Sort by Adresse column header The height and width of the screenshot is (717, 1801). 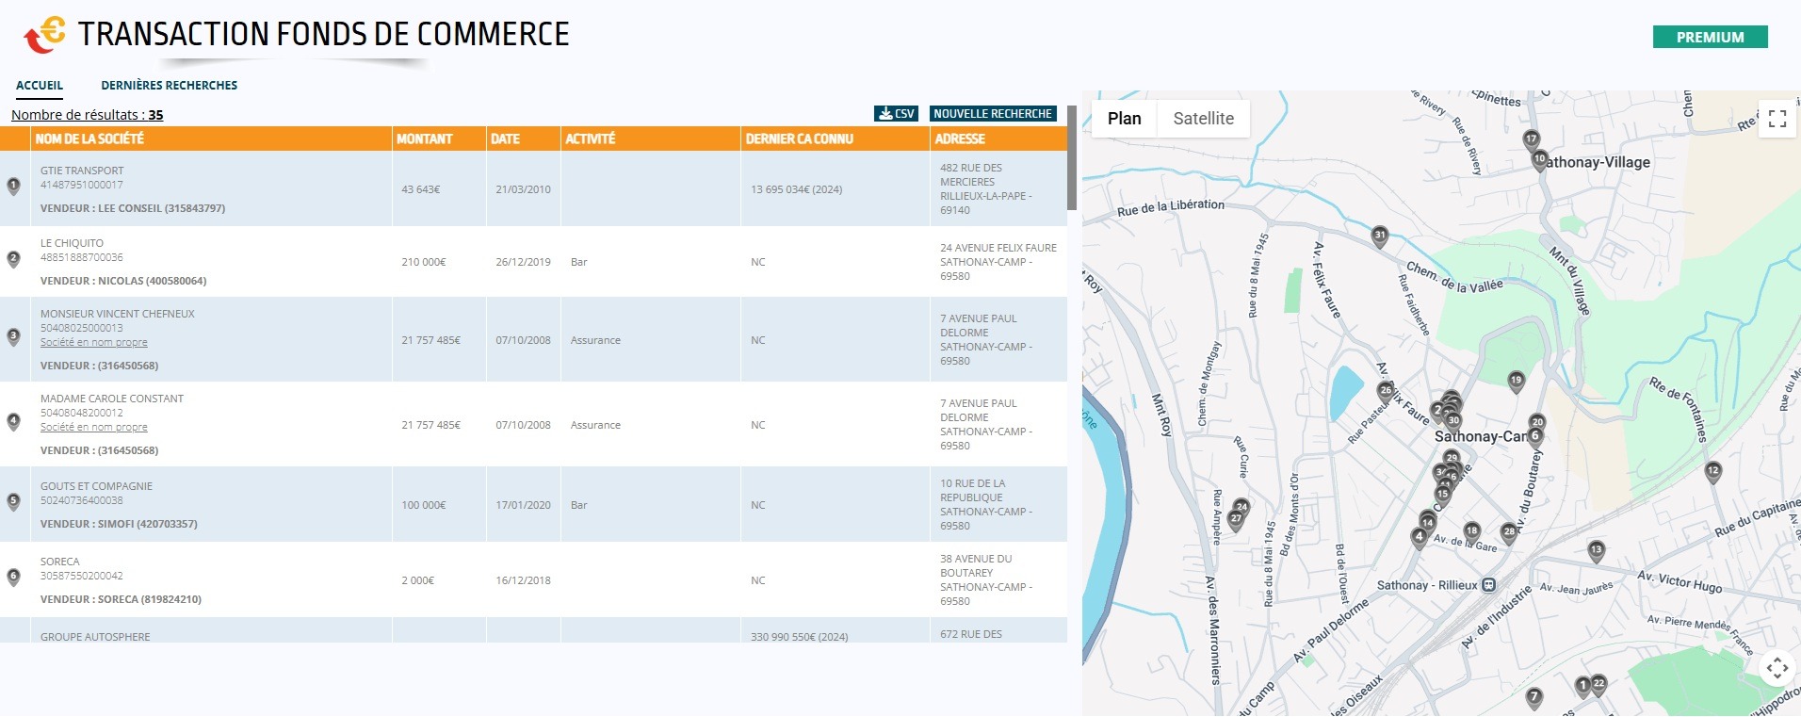[960, 139]
